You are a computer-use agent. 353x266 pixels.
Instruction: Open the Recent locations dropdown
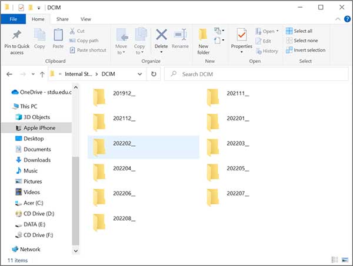33,74
